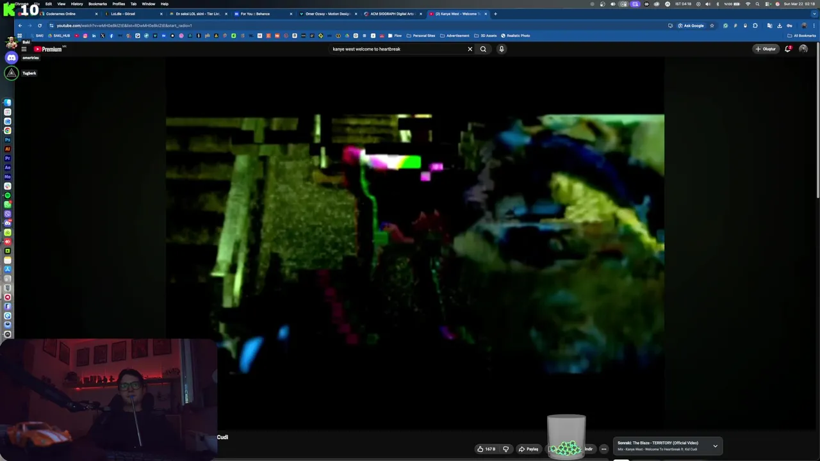This screenshot has height=461, width=820.
Task: Open the SAKI_HUB bookmark
Action: [59, 36]
